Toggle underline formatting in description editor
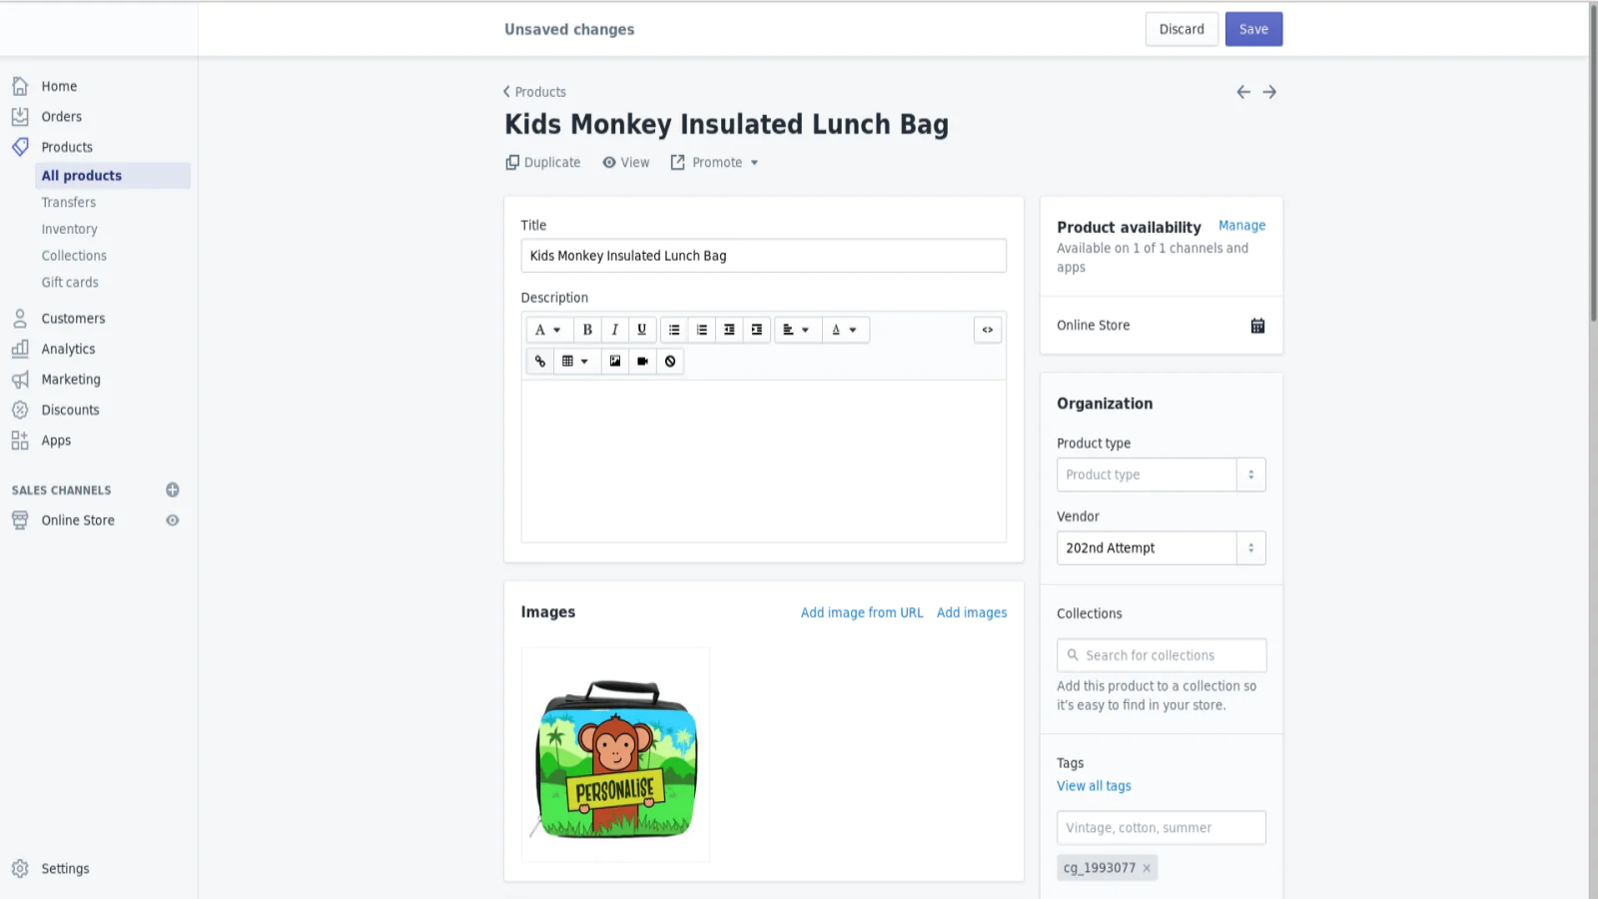This screenshot has width=1598, height=899. [641, 330]
